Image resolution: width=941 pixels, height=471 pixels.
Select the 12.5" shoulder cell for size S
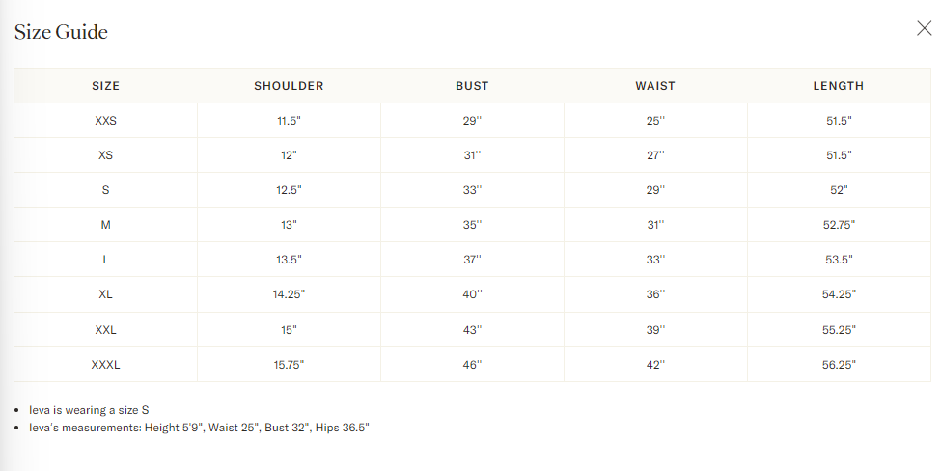click(289, 190)
